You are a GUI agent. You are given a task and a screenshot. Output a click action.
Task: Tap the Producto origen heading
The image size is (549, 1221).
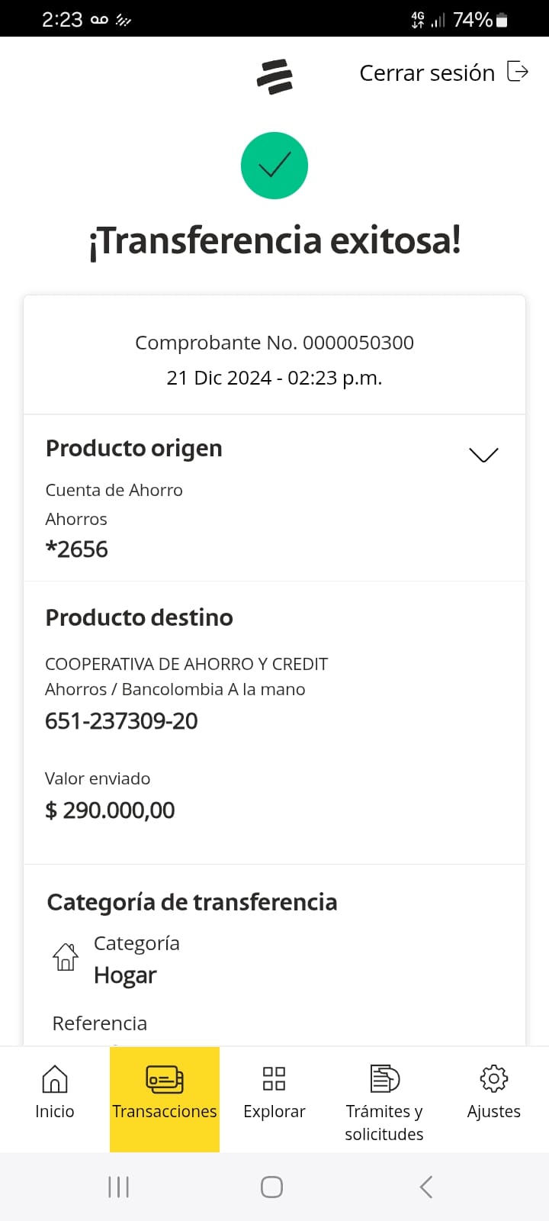click(x=134, y=448)
